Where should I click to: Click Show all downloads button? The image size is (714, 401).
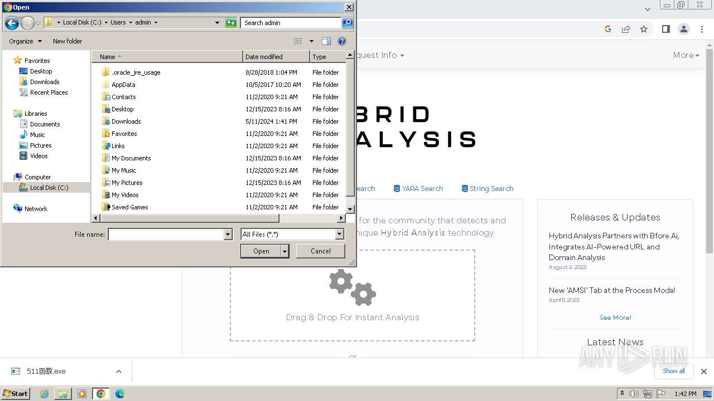tap(674, 371)
